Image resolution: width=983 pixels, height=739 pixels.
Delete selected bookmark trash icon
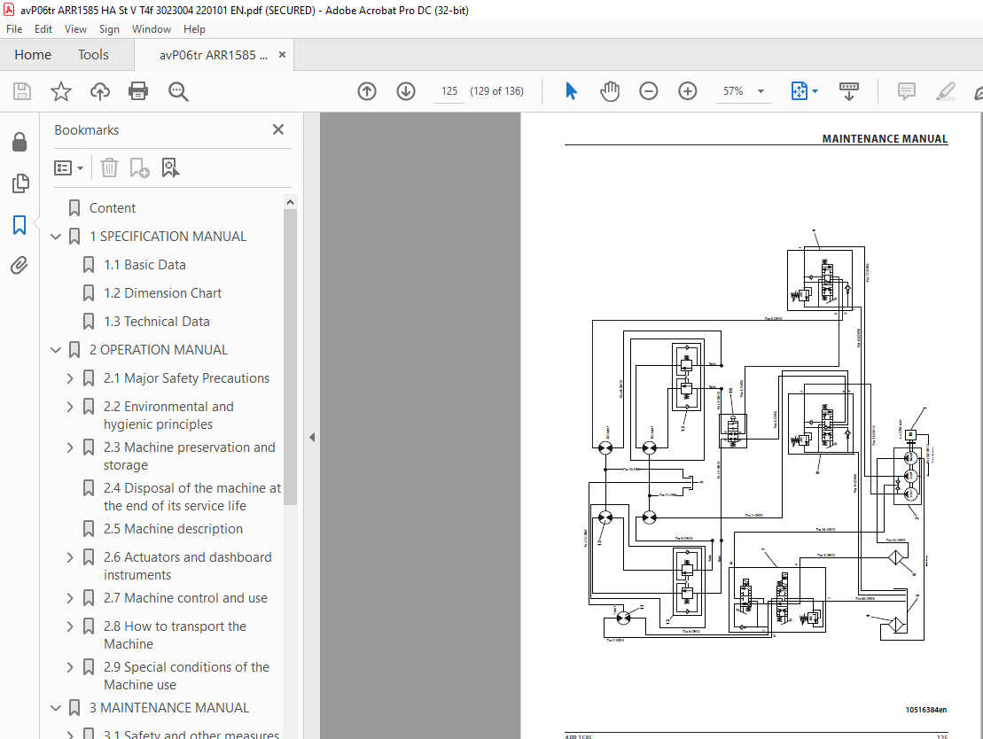click(x=109, y=168)
